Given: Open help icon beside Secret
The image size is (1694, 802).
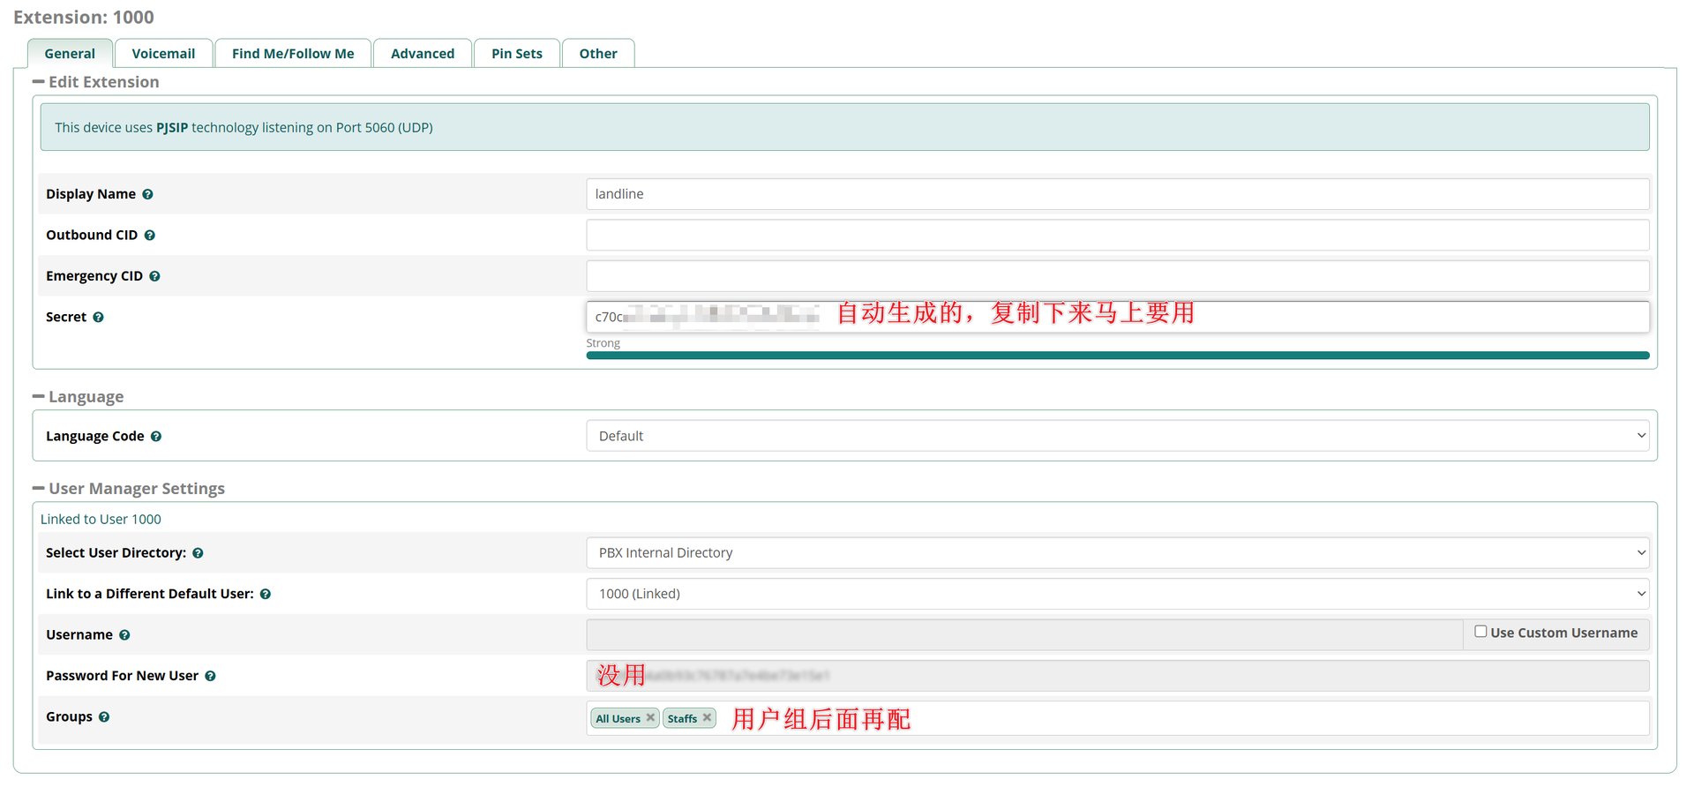Looking at the screenshot, I should click(98, 318).
